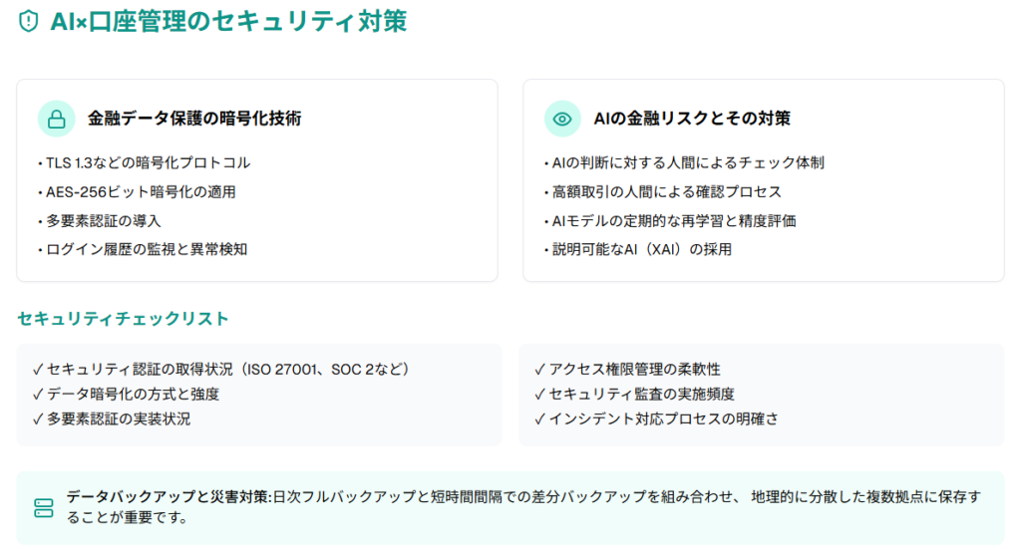The width and height of the screenshot is (1021, 550).
Task: Click the server icon in backup note
Action: point(44,508)
